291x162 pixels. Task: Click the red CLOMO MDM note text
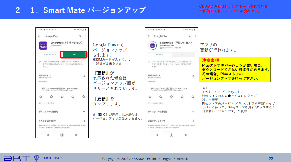[233, 9]
